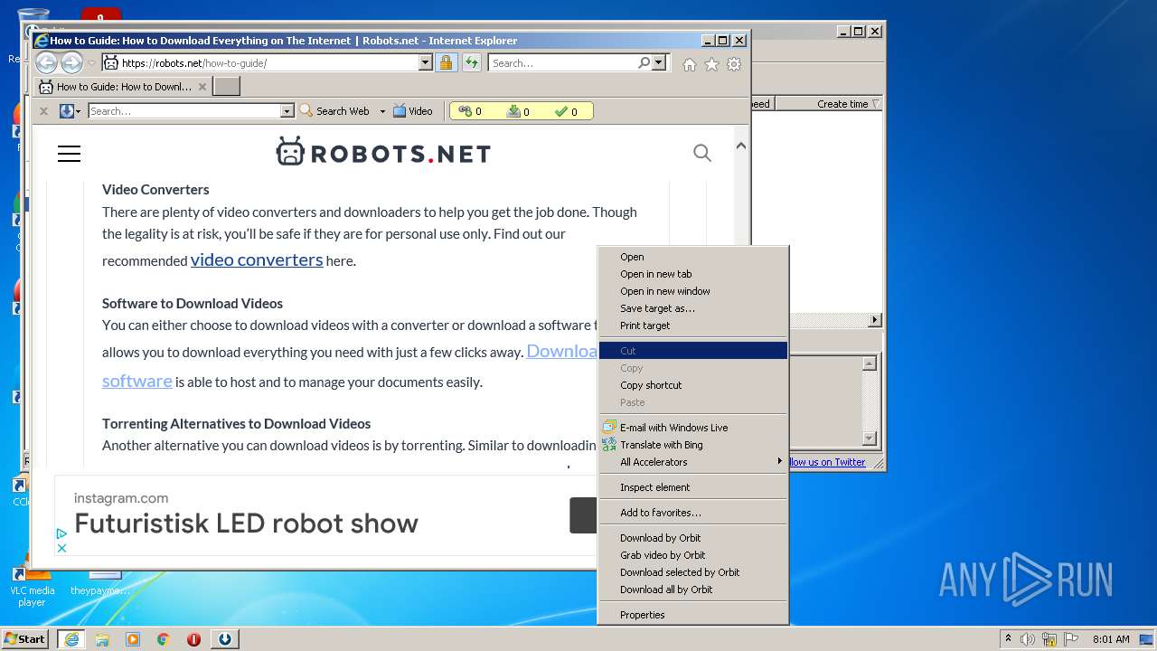Screen dimensions: 1157x651
Task: Expand the All Accelerators submenu
Action: click(x=693, y=462)
